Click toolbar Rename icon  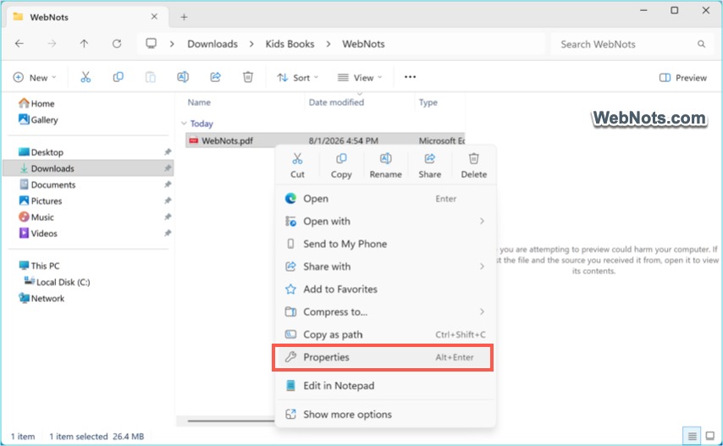(x=183, y=77)
